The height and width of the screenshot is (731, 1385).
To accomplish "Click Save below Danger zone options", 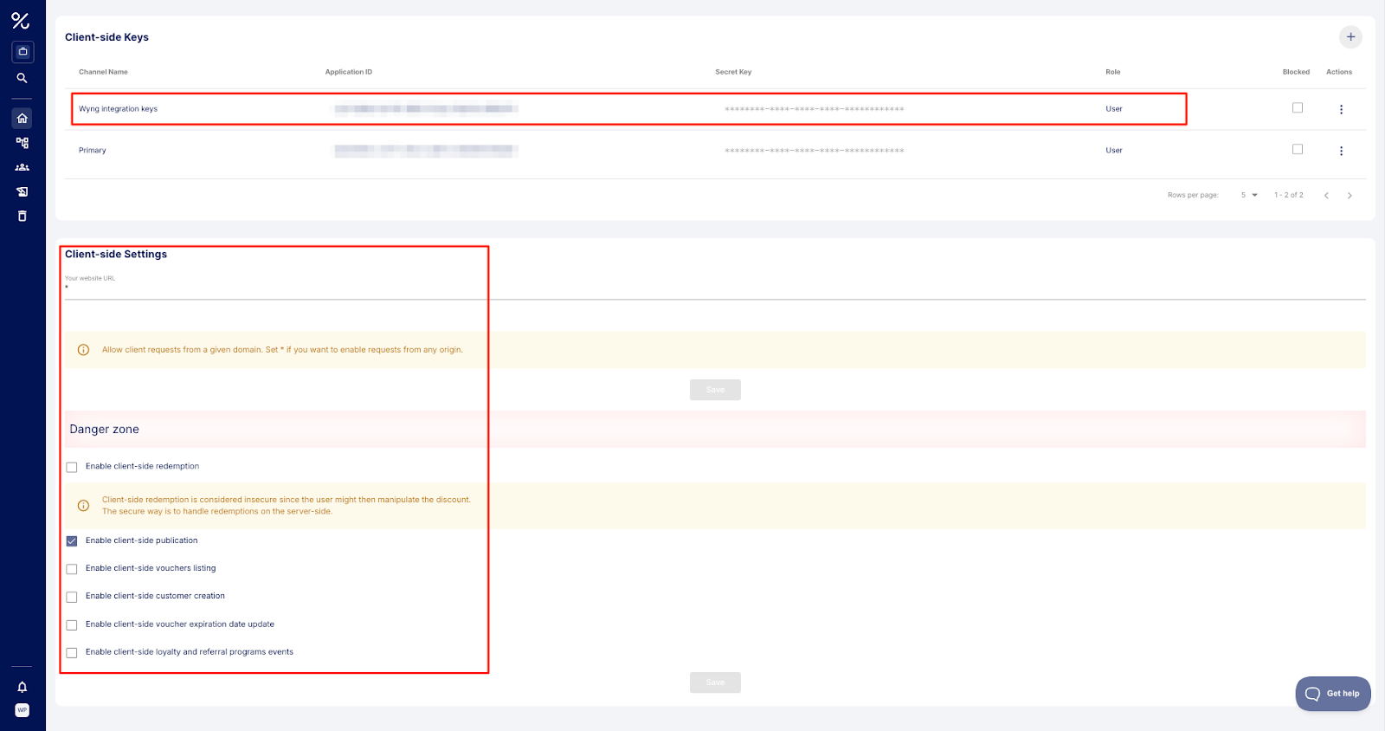I will click(715, 682).
